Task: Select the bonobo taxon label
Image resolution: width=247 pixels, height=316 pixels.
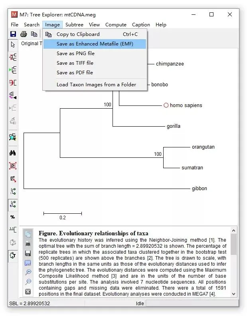Action: [x=160, y=84]
